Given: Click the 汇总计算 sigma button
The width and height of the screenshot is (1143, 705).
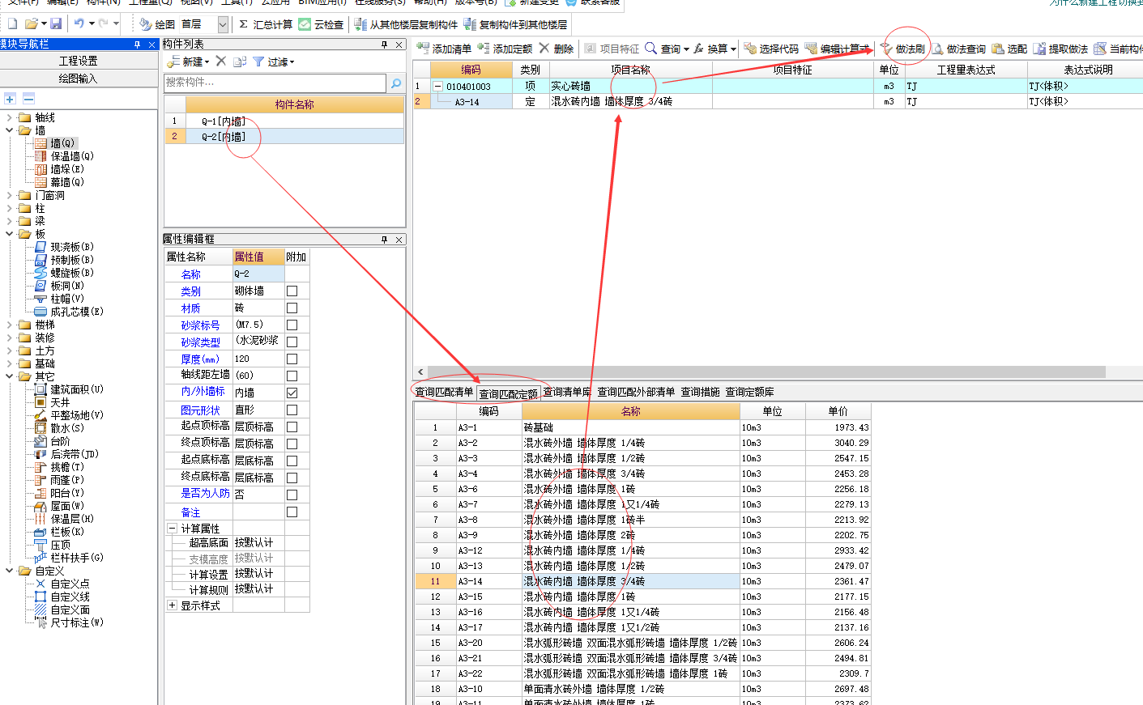Looking at the screenshot, I should coord(266,24).
